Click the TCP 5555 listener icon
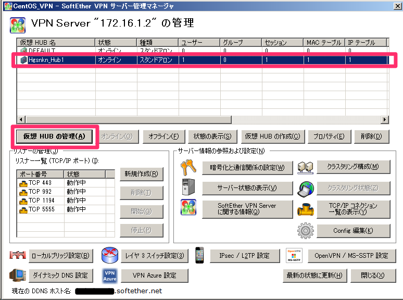The width and height of the screenshot is (403, 300). pos(23,210)
